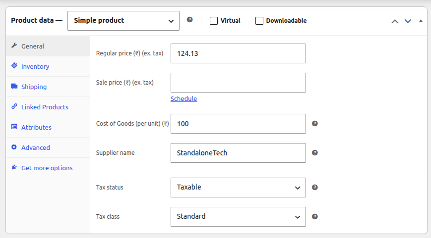Move Product data panel down
Viewport: 431px width, 238px height.
coord(408,21)
